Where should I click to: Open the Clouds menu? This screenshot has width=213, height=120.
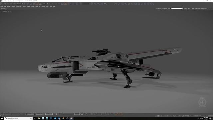pos(43,7)
